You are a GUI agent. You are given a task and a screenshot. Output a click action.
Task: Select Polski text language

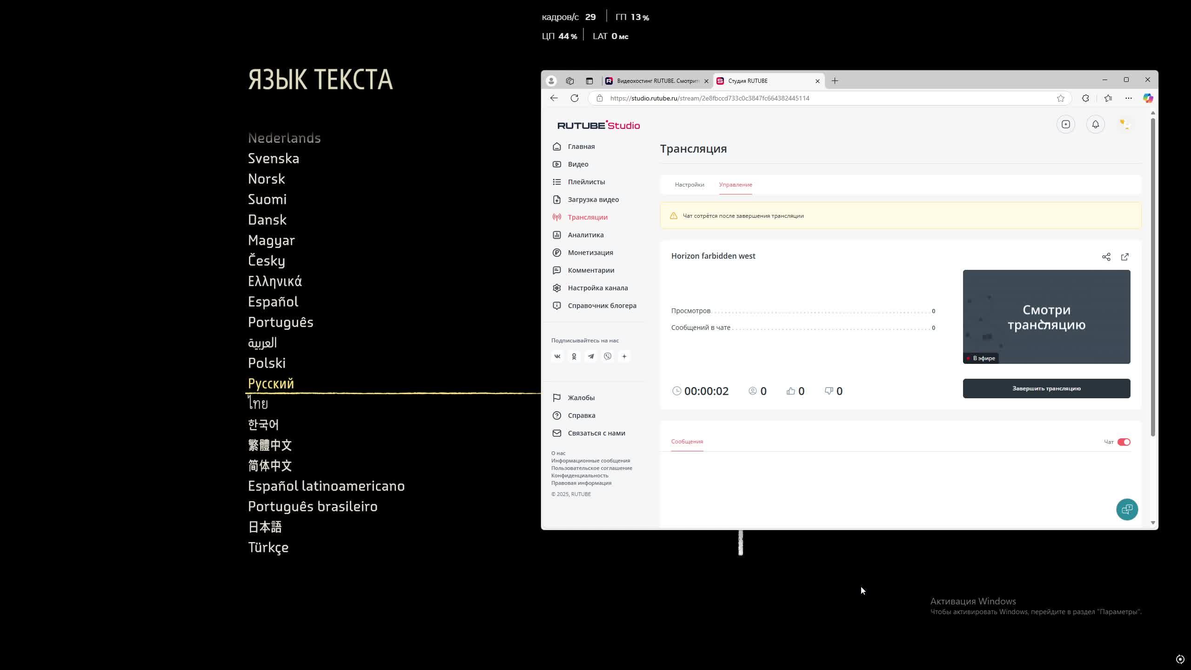click(267, 363)
